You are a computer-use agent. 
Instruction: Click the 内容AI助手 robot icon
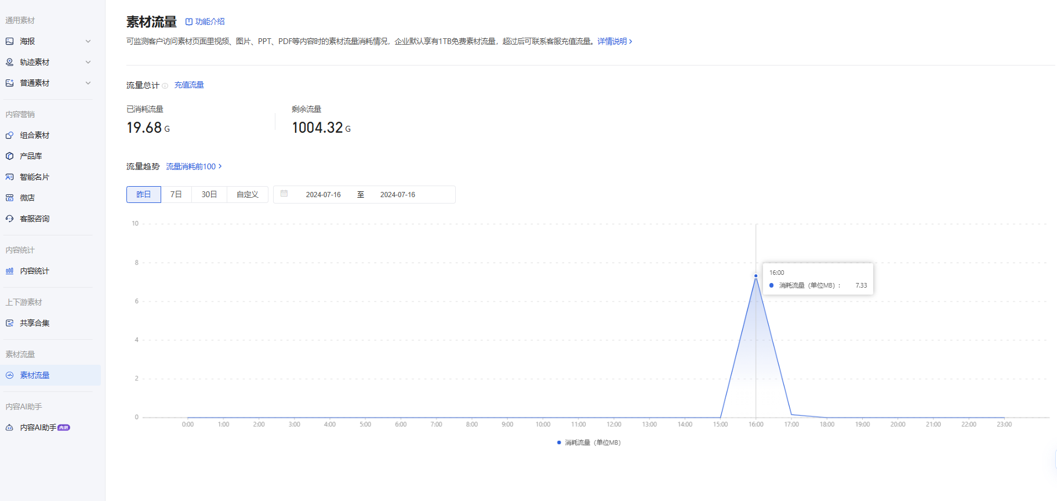pos(9,427)
